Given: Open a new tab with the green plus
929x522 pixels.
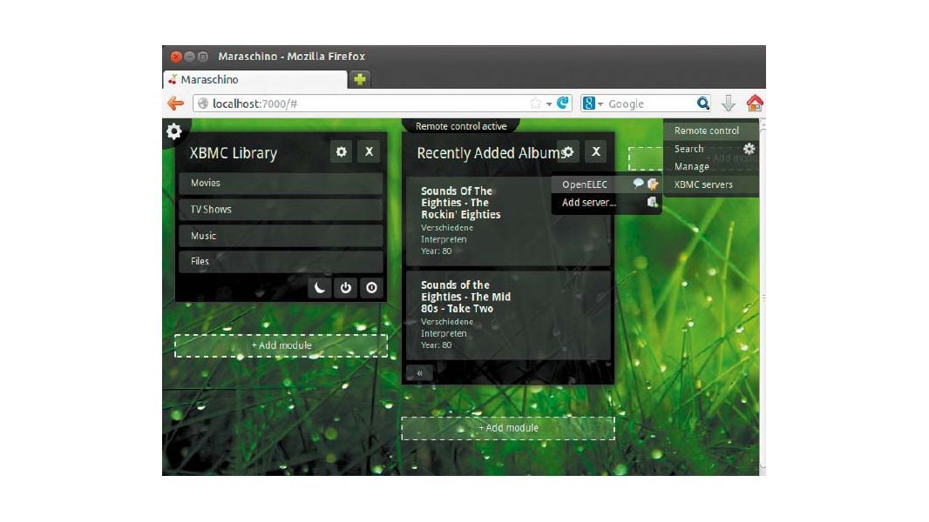Looking at the screenshot, I should tap(360, 79).
